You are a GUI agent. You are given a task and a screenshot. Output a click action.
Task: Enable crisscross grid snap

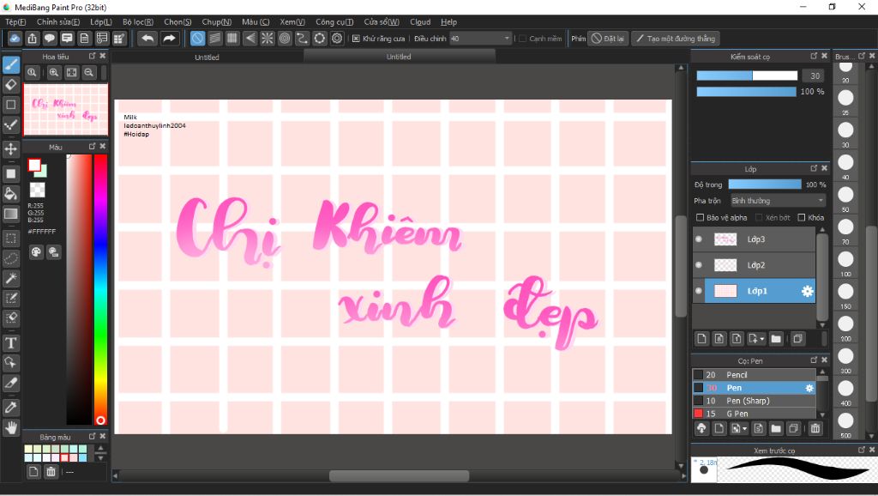pos(232,38)
